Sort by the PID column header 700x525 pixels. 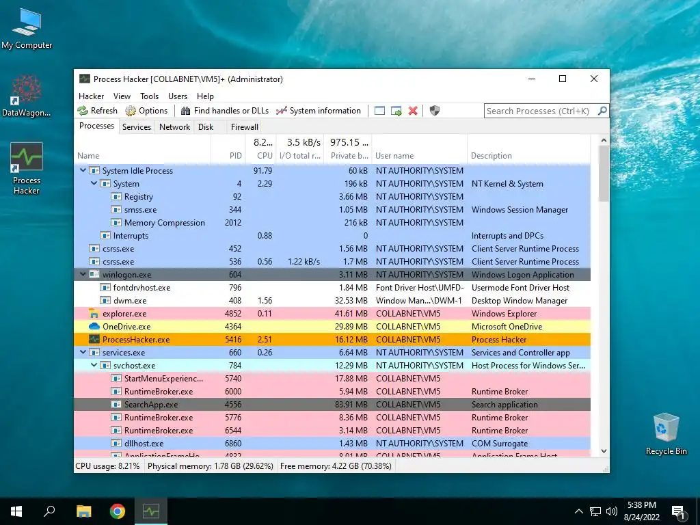click(228, 150)
